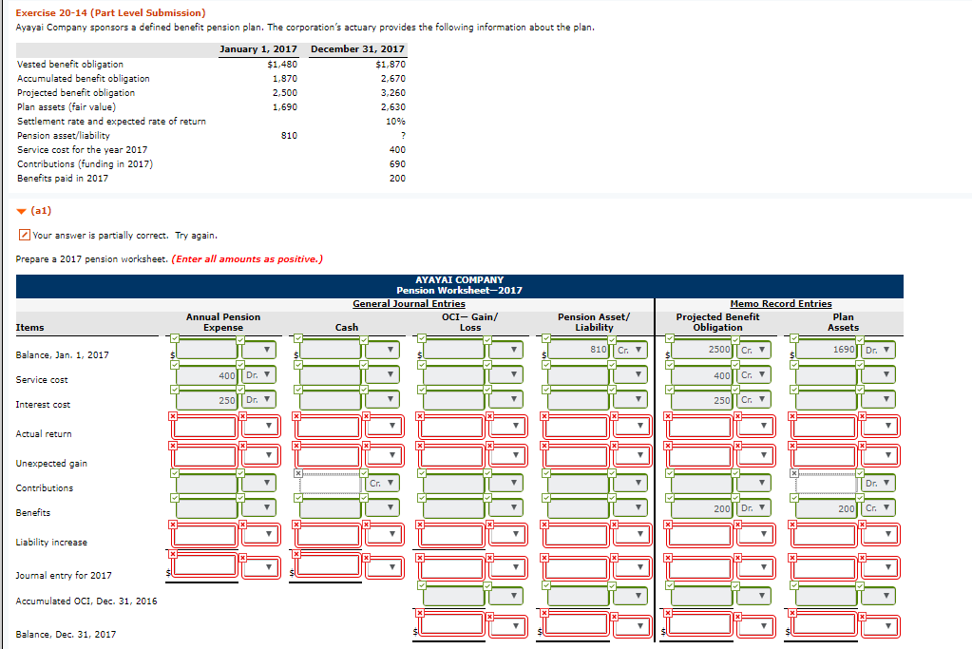Click the red X icon beside Liability increase Cash entry

point(297,522)
